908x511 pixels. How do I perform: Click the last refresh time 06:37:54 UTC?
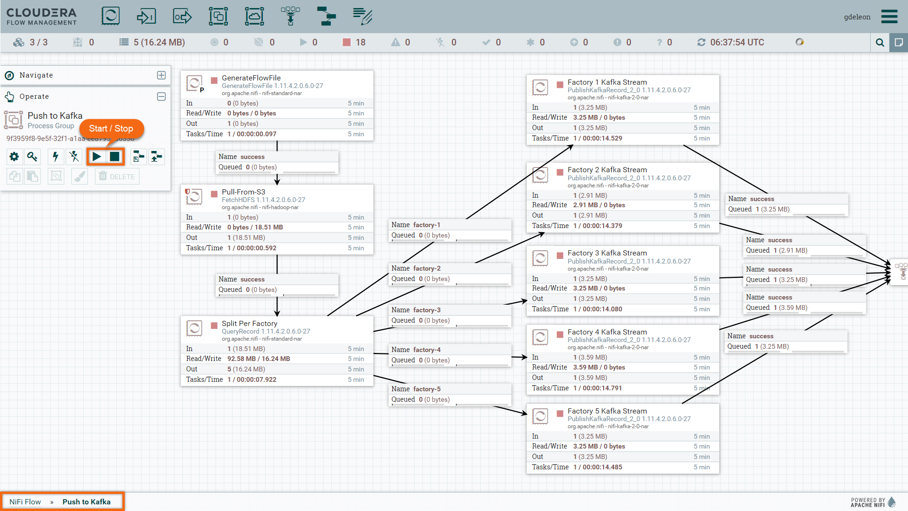coord(737,43)
